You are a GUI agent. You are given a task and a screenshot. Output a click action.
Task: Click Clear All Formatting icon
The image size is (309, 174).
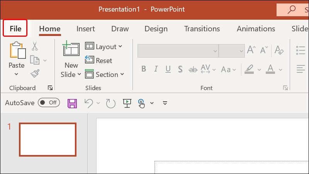(279, 50)
